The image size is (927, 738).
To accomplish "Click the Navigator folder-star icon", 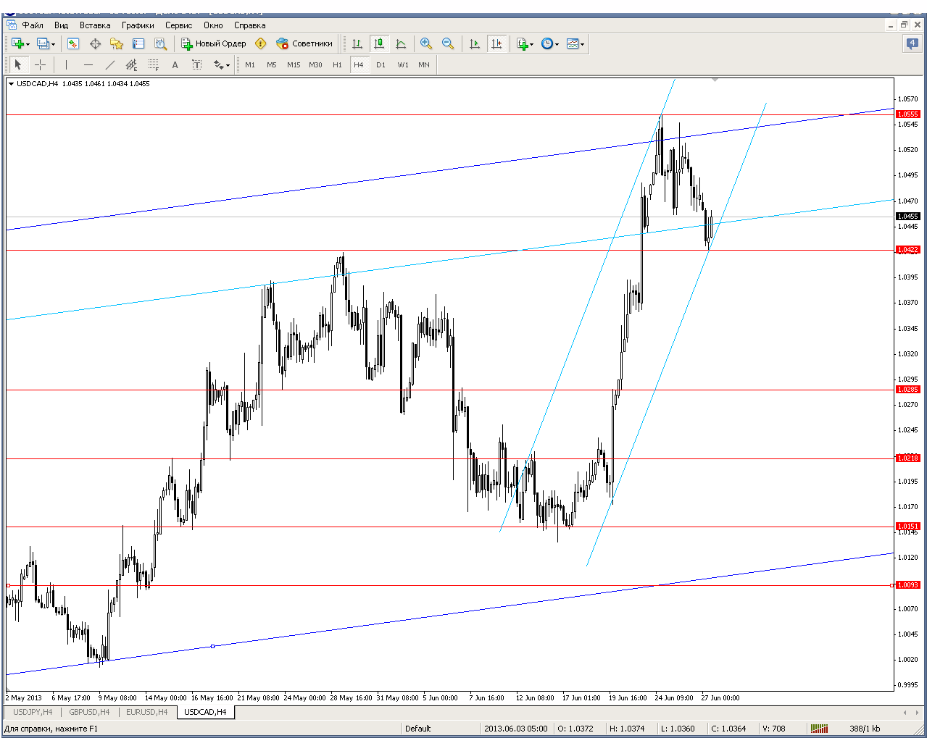I will [x=116, y=44].
